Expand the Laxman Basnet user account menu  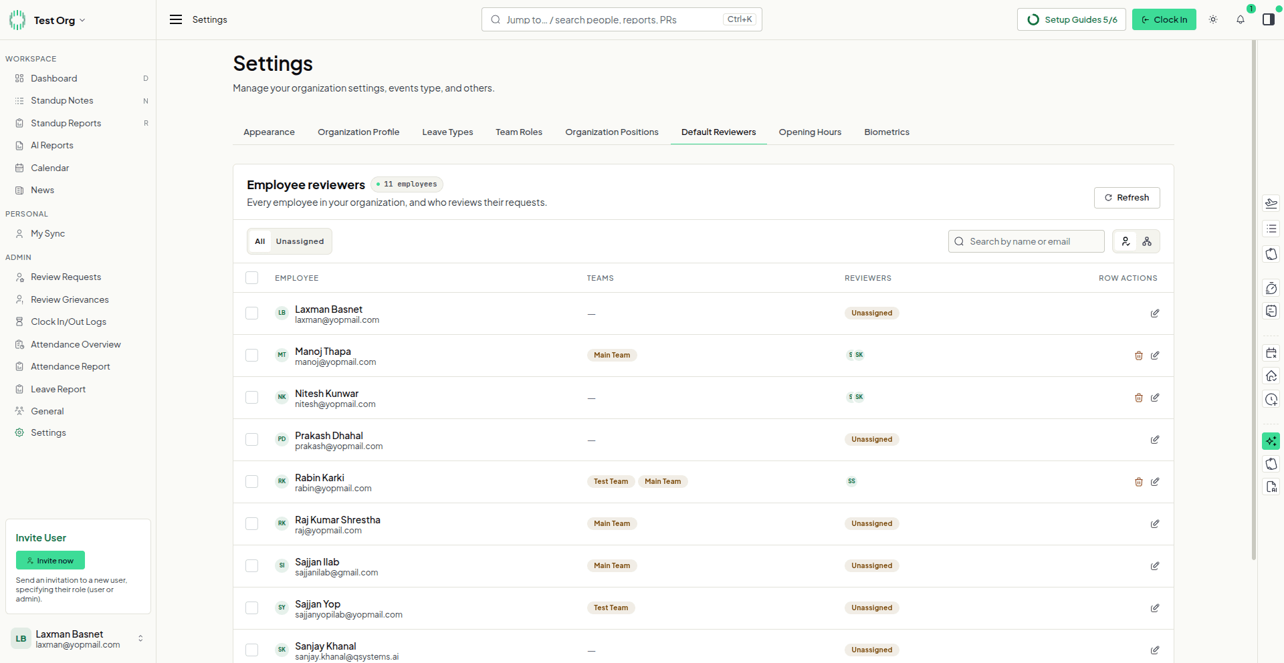(x=78, y=639)
